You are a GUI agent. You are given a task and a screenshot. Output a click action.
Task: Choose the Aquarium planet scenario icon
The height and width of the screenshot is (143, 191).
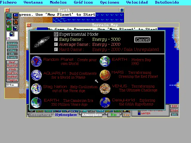[36, 75]
